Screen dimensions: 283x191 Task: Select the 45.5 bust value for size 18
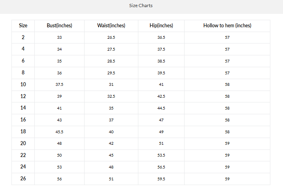tap(59, 132)
